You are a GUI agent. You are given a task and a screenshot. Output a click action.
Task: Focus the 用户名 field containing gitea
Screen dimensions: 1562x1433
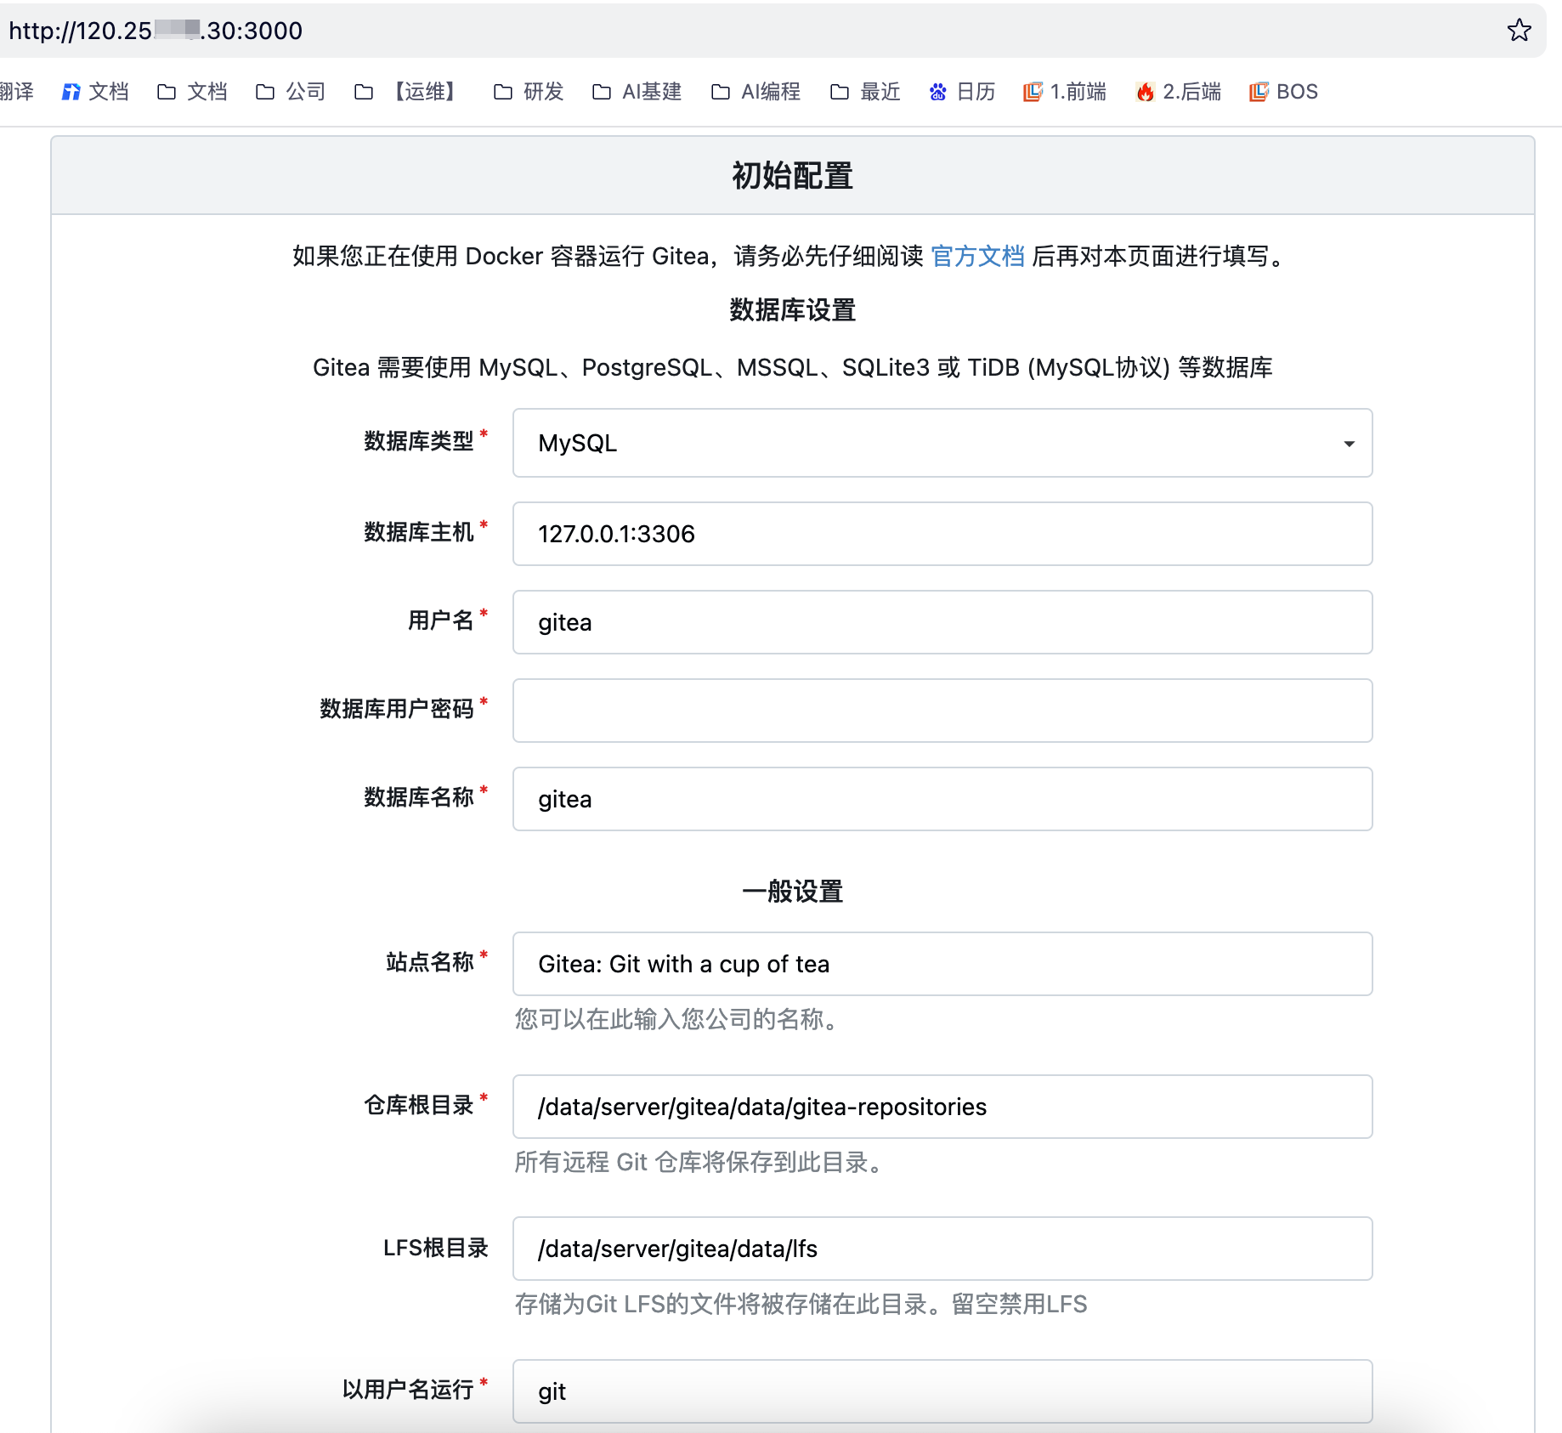tap(942, 622)
